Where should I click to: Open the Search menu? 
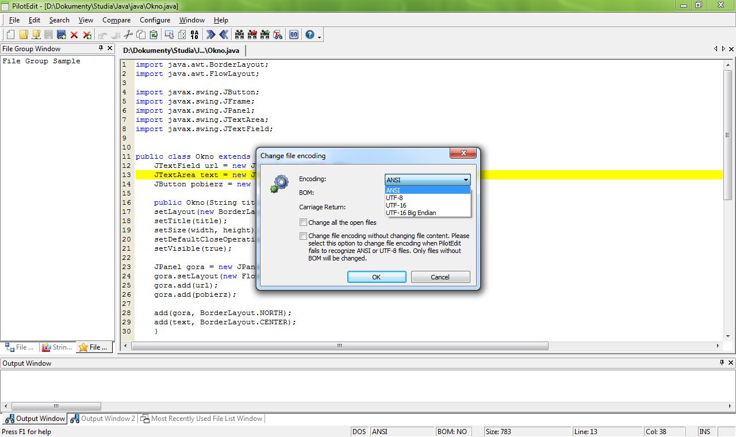[x=59, y=20]
